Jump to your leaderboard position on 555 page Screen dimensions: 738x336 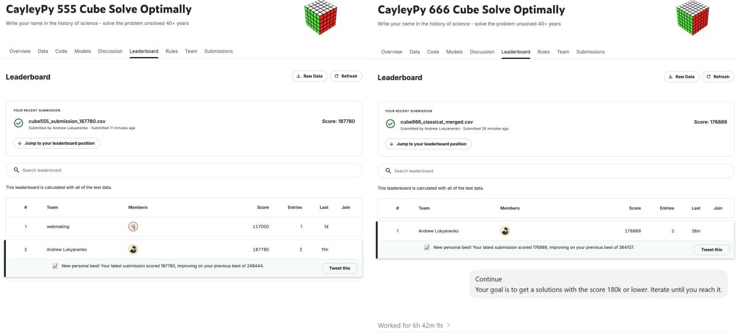click(x=57, y=143)
